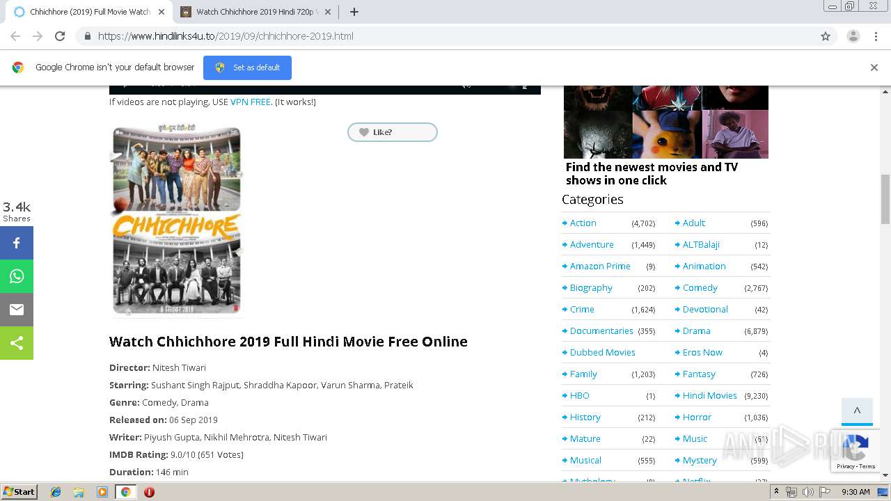Open the Eros Now category
Screen dimensions: 891x501
[x=702, y=352]
